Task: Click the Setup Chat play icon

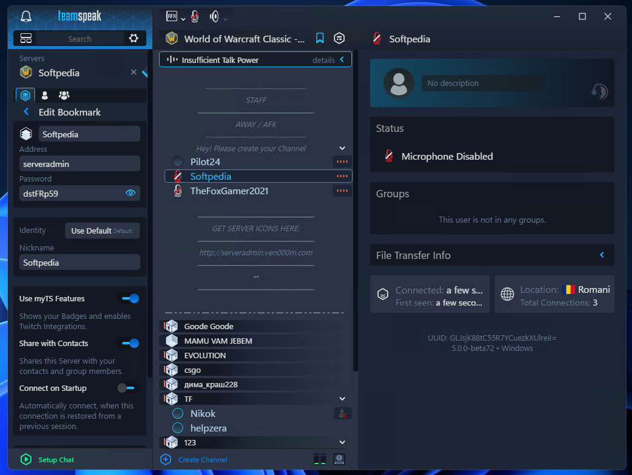Action: click(x=26, y=459)
